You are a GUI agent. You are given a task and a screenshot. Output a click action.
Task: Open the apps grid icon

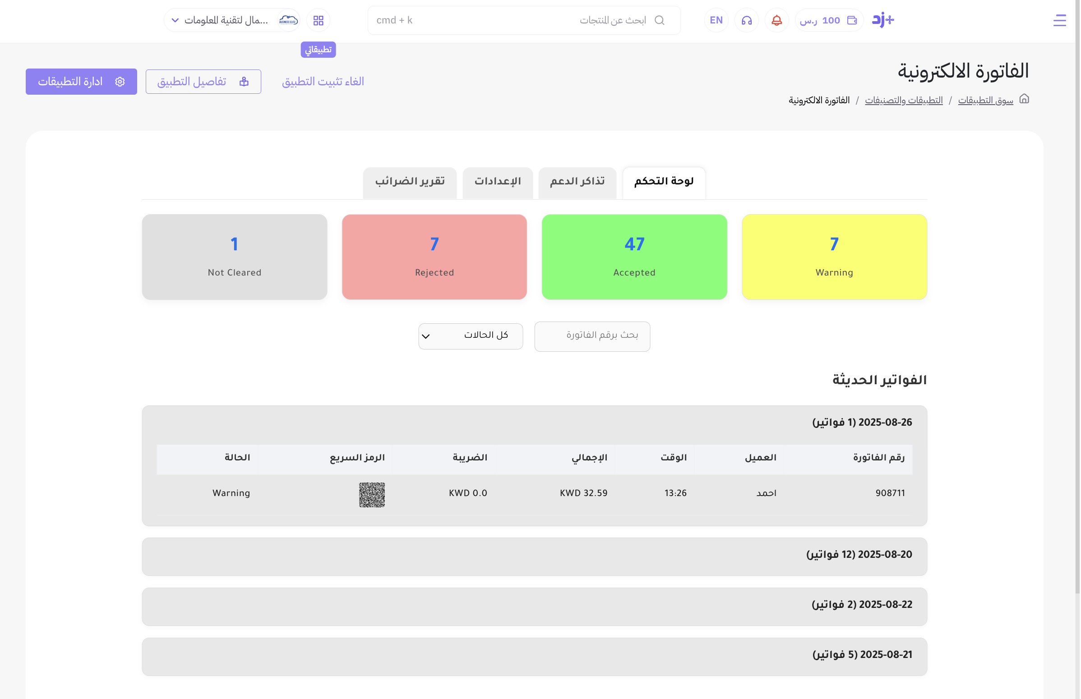[x=318, y=20]
